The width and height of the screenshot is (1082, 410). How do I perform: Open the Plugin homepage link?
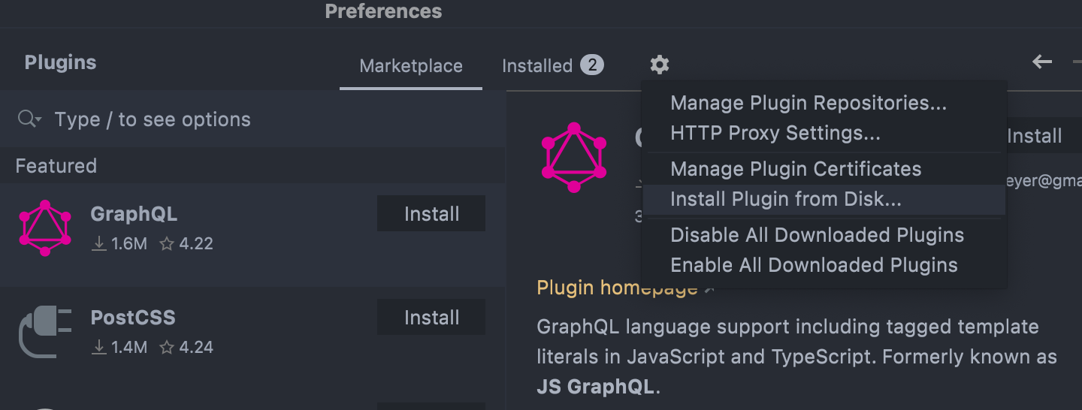(x=618, y=288)
